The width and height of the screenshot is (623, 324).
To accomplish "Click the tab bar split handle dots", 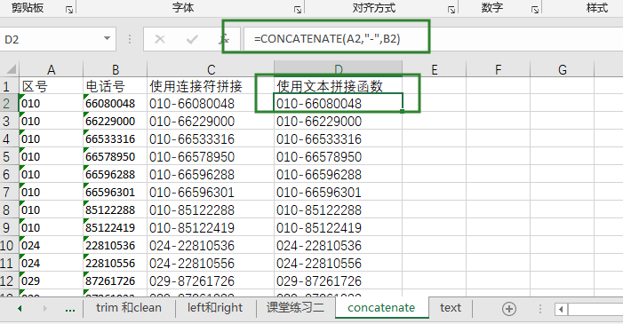I will [540, 309].
